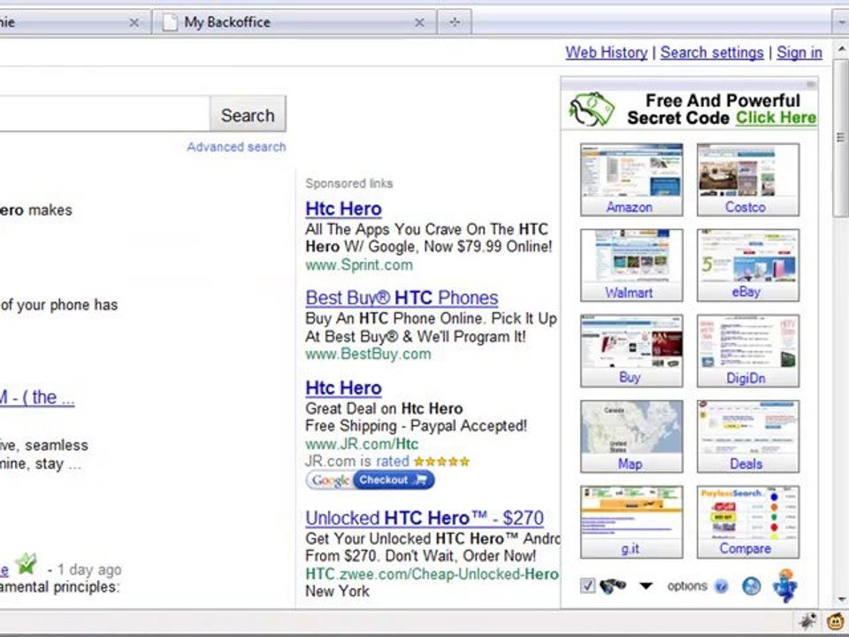The image size is (849, 637).
Task: Click the page scrollbar down arrow
Action: 841,600
